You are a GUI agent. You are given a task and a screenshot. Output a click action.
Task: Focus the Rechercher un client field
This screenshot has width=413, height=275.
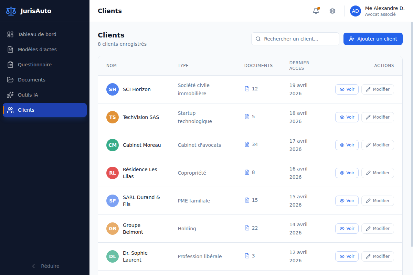[295, 39]
